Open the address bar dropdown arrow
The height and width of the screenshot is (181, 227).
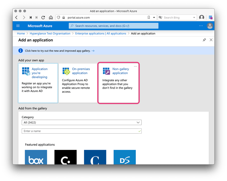click(154, 18)
